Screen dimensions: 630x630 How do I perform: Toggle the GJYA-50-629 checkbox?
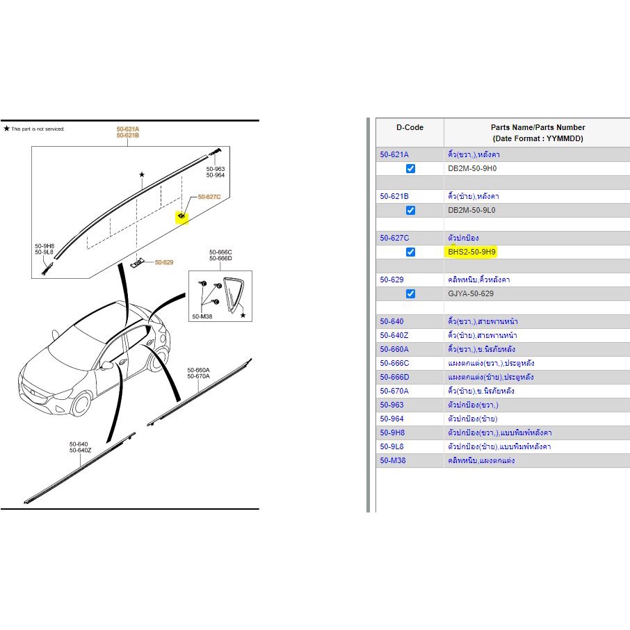(x=410, y=293)
